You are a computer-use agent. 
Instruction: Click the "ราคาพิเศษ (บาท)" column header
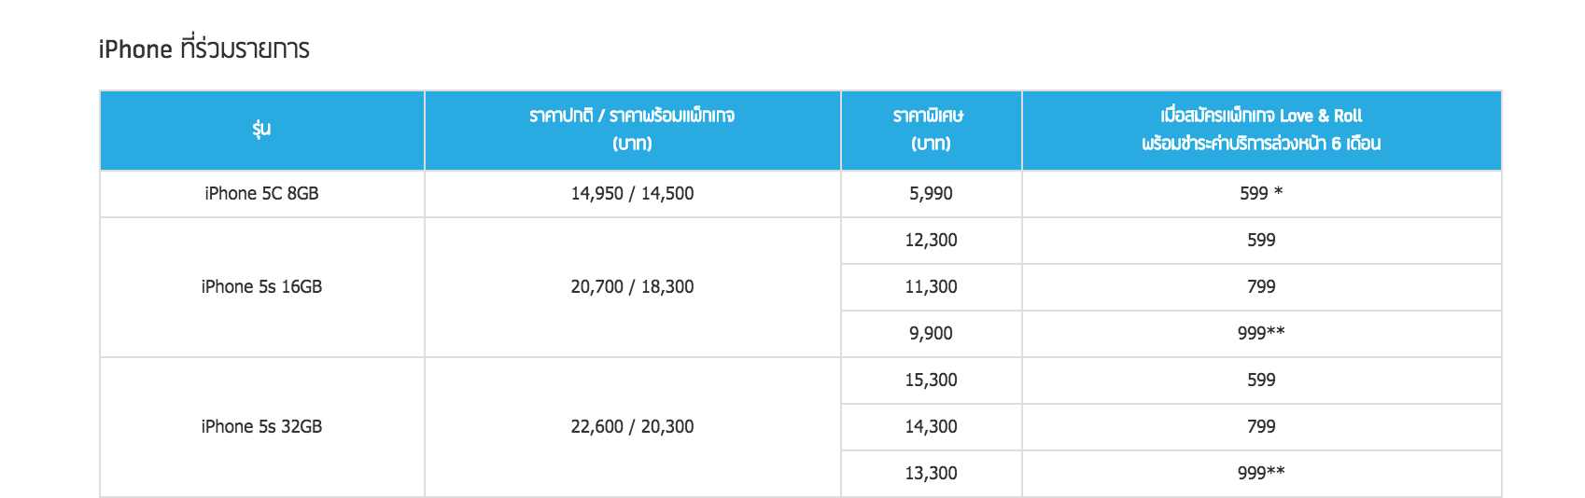(931, 130)
